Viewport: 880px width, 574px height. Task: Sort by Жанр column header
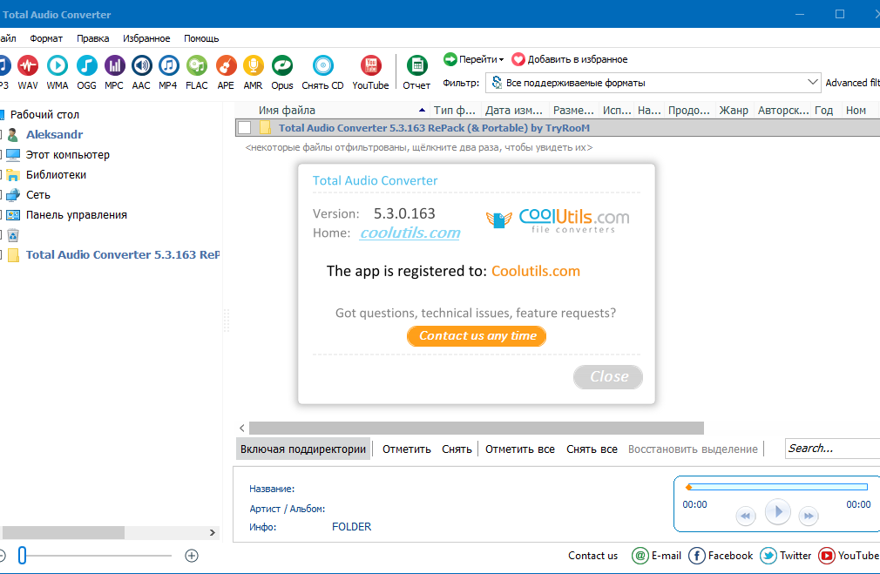tap(734, 111)
